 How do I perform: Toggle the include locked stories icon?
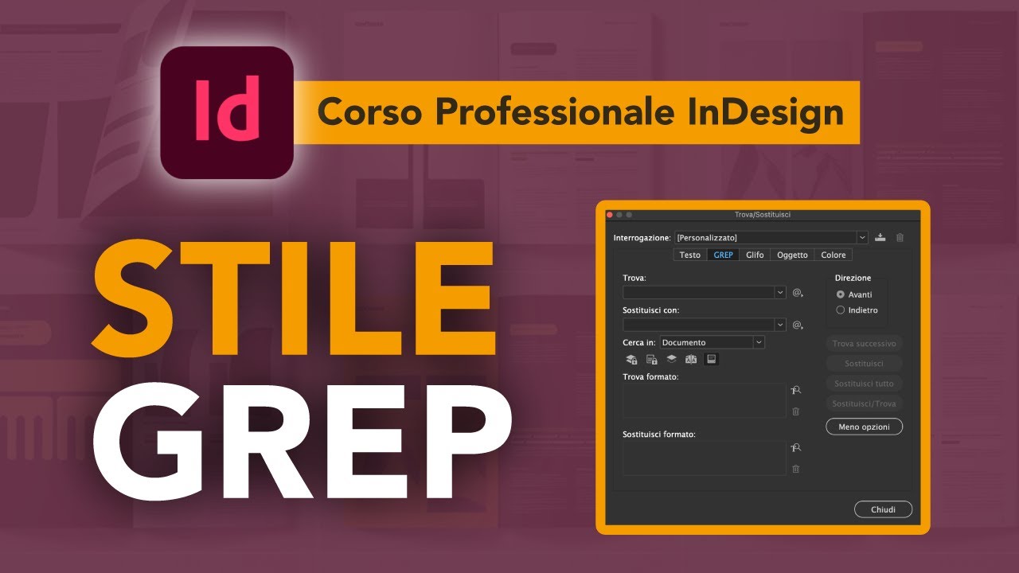[651, 360]
